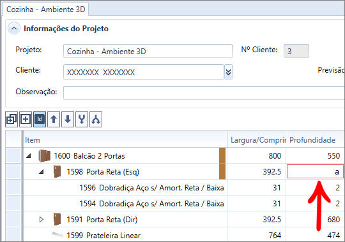345x242 pixels.
Task: Move selected item down with arrow icon
Action: (68, 119)
